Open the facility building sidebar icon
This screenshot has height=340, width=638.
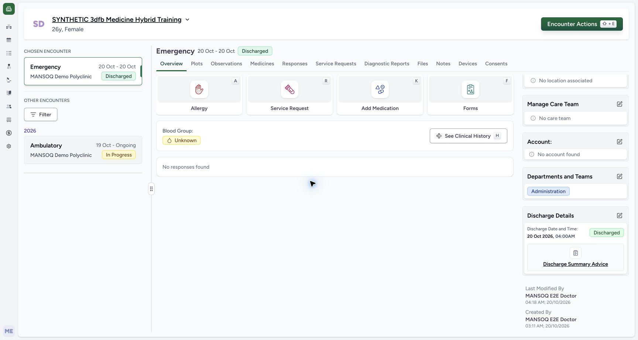pyautogui.click(x=9, y=27)
